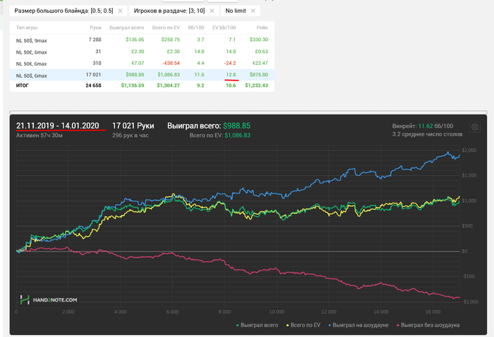Sort by 'Выиграл всего' column header
The width and height of the screenshot is (494, 337).
pos(126,28)
